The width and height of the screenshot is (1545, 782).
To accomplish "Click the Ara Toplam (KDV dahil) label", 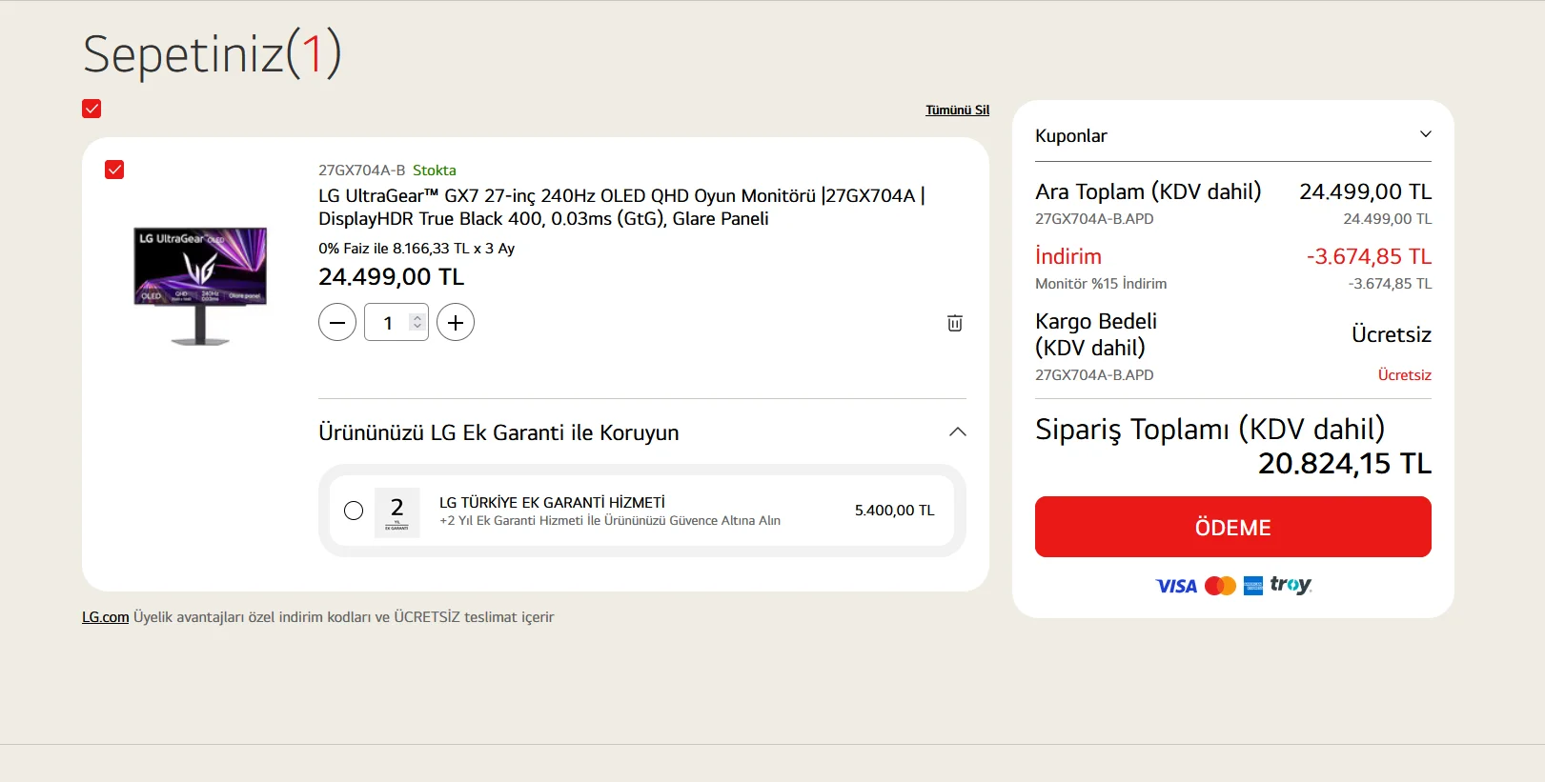I will [1149, 191].
